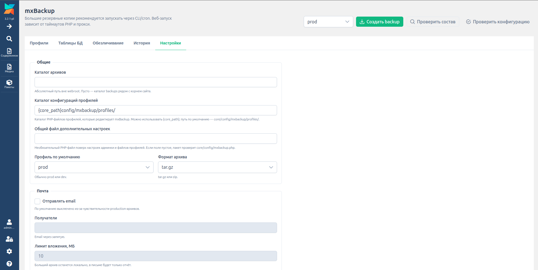Open the Медиа sidebar section
538x270 pixels.
click(9, 68)
